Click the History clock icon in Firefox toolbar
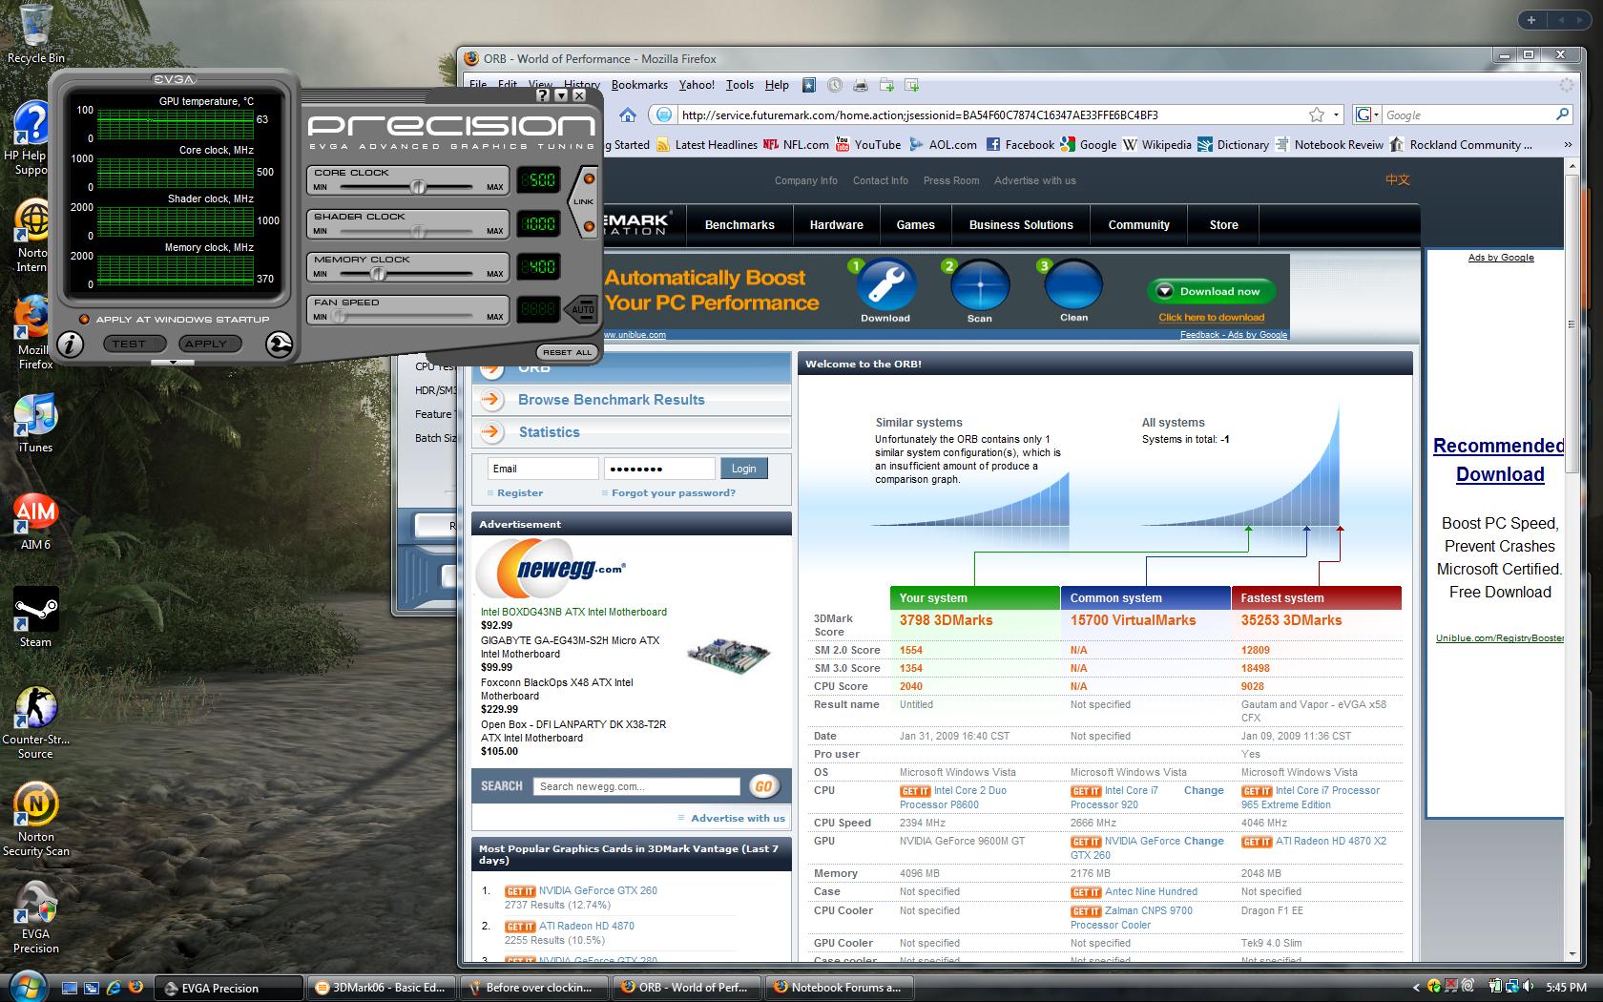The height and width of the screenshot is (1002, 1603). 835,85
